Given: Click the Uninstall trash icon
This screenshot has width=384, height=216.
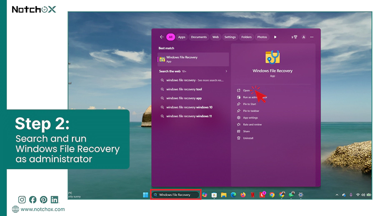Looking at the screenshot, I should point(239,138).
